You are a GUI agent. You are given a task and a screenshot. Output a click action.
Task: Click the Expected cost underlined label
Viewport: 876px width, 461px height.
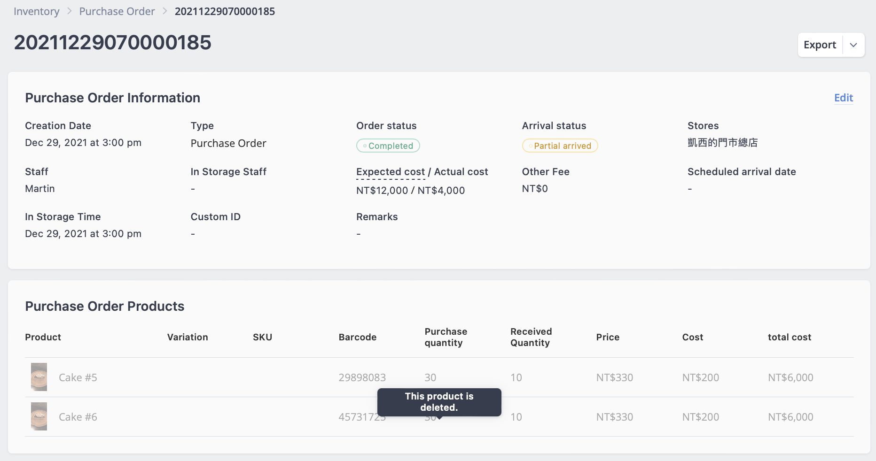point(391,172)
